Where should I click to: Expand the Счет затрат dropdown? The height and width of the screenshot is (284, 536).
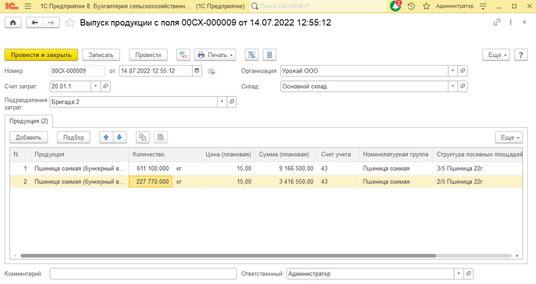click(x=95, y=86)
